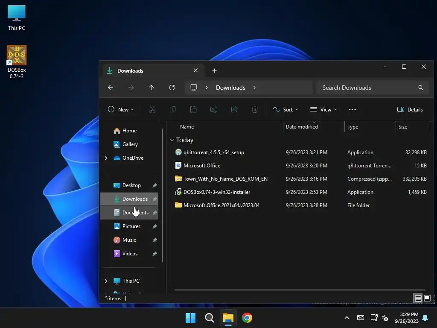Open Videos in navigation pane
The height and width of the screenshot is (328, 437).
[x=129, y=254]
